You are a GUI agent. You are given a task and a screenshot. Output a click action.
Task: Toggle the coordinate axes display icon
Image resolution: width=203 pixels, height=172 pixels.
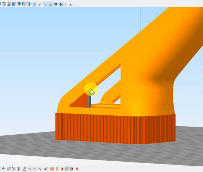(46, 4)
